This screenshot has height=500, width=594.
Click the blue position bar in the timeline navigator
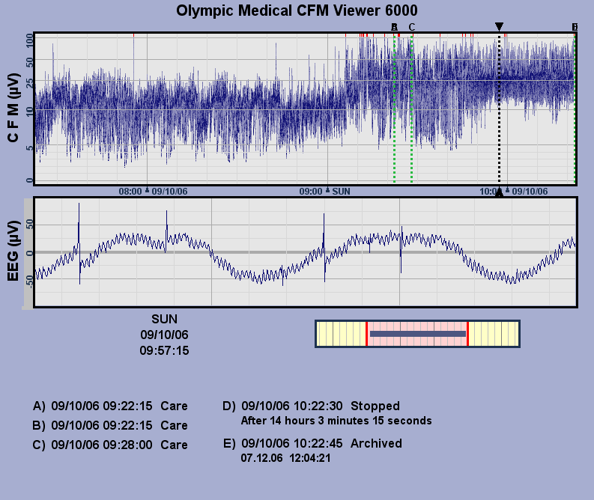tap(418, 334)
